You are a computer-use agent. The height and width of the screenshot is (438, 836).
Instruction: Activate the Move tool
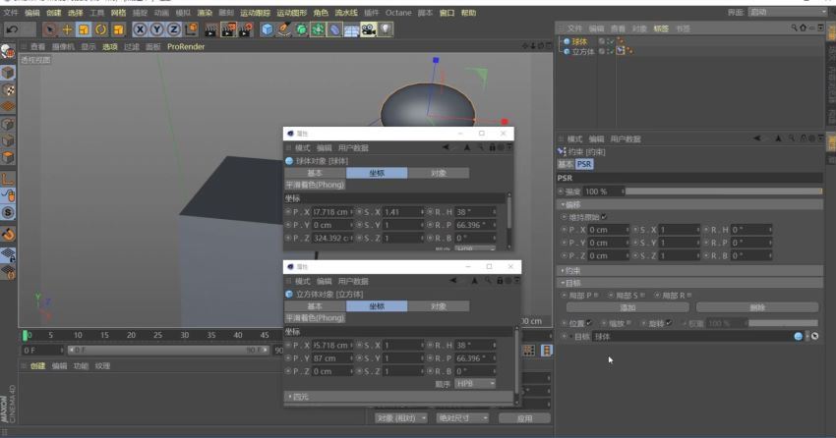(x=67, y=29)
